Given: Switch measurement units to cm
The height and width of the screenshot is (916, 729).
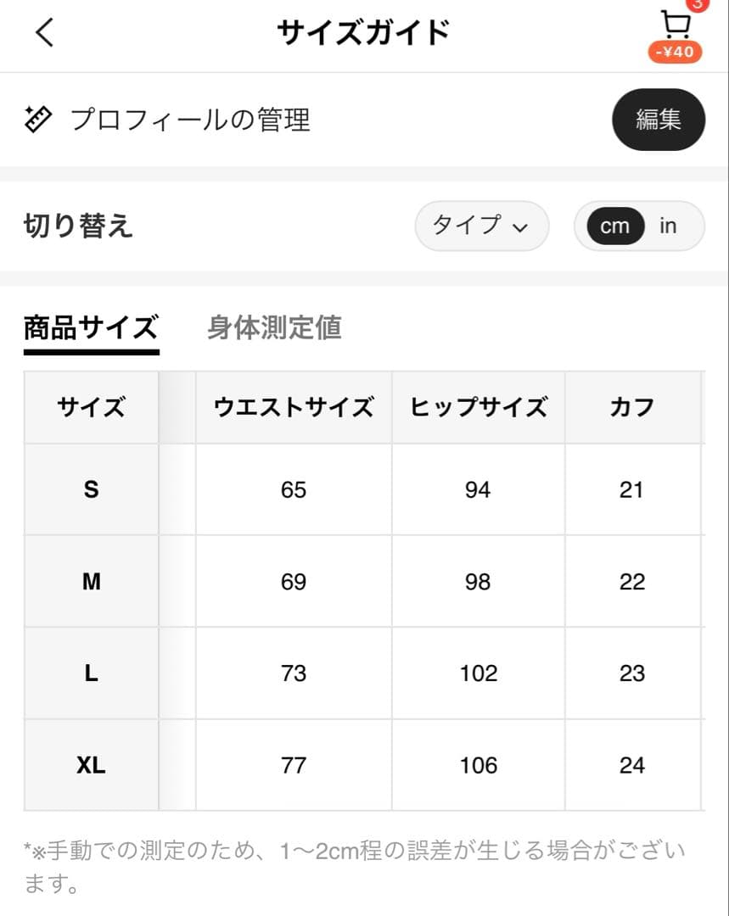Looking at the screenshot, I should 614,226.
